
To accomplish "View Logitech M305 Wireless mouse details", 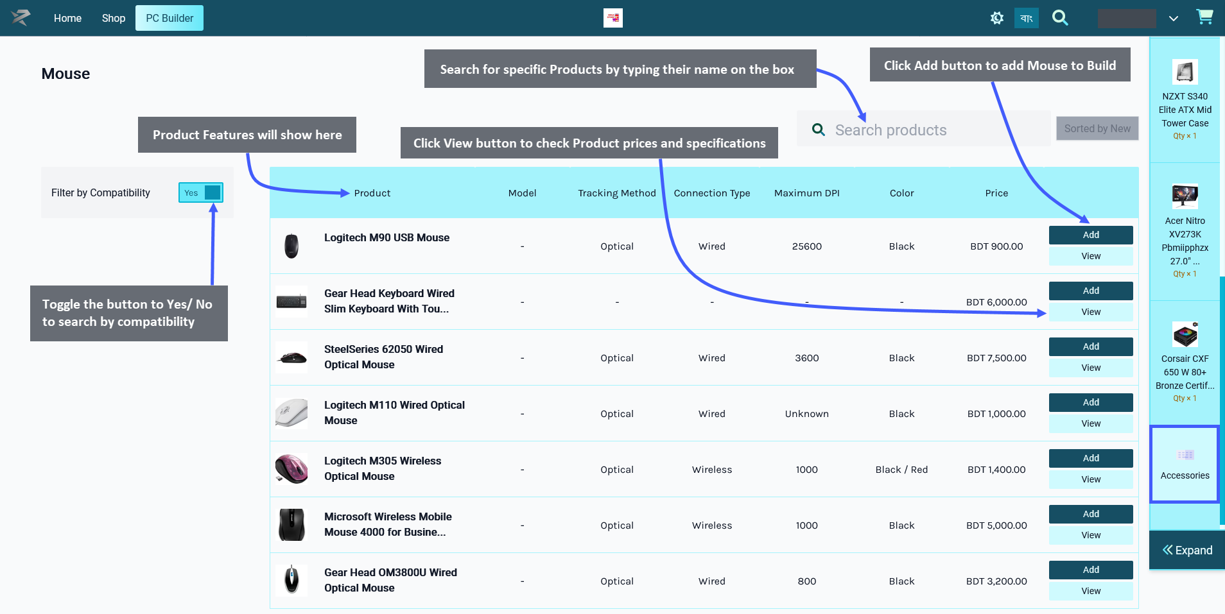I will point(1091,479).
